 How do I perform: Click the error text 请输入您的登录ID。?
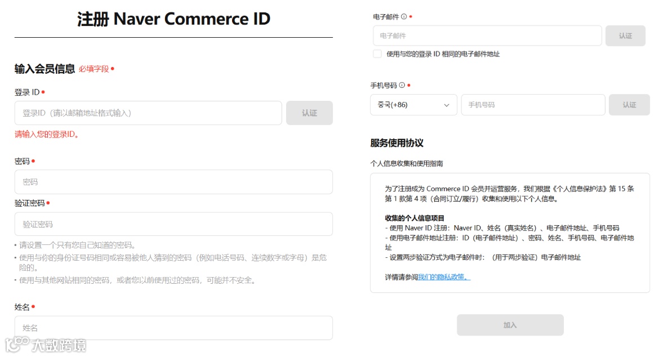[47, 134]
